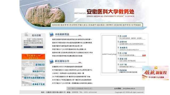Click the monitor icon beside 新近通知公告
This screenshot has height=95, width=170.
pos(51,61)
